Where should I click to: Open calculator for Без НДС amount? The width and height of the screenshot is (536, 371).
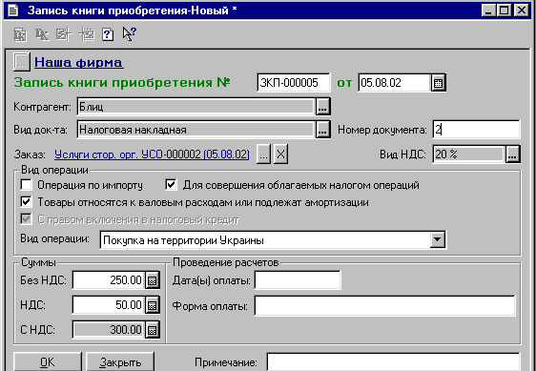coord(153,280)
